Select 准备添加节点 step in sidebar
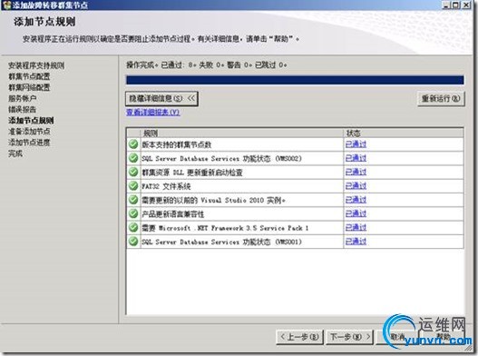Screen dimensions: 478x356 (29, 132)
